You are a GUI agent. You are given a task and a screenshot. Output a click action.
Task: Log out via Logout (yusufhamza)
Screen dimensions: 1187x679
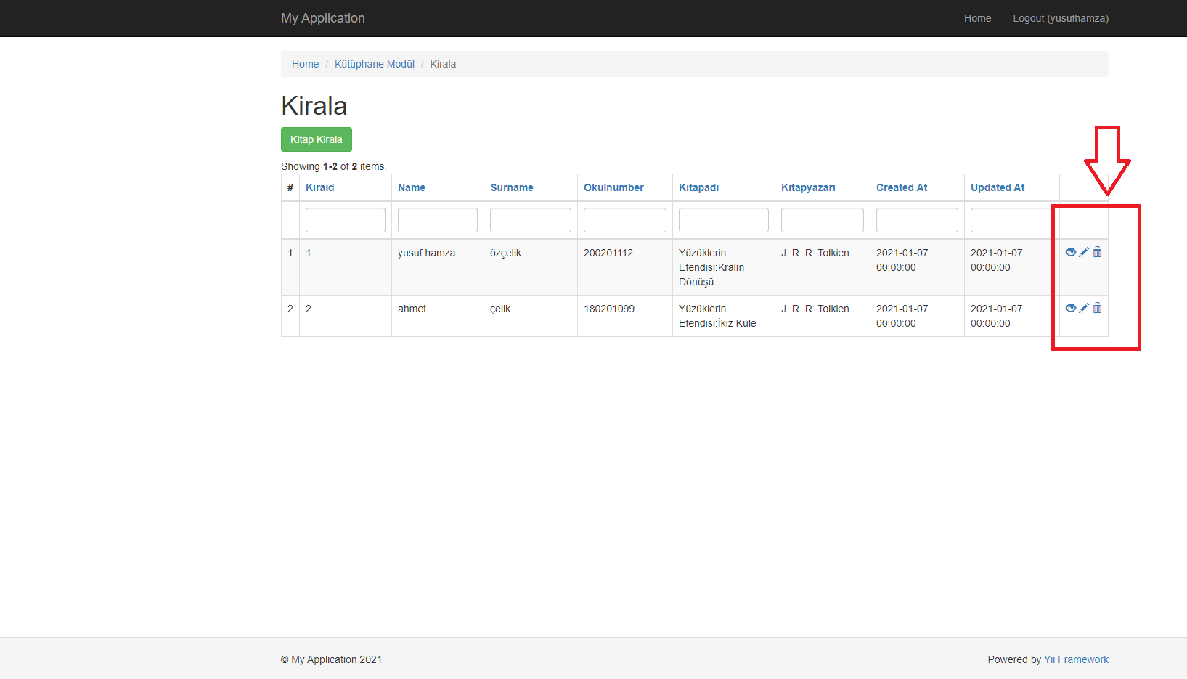1060,18
